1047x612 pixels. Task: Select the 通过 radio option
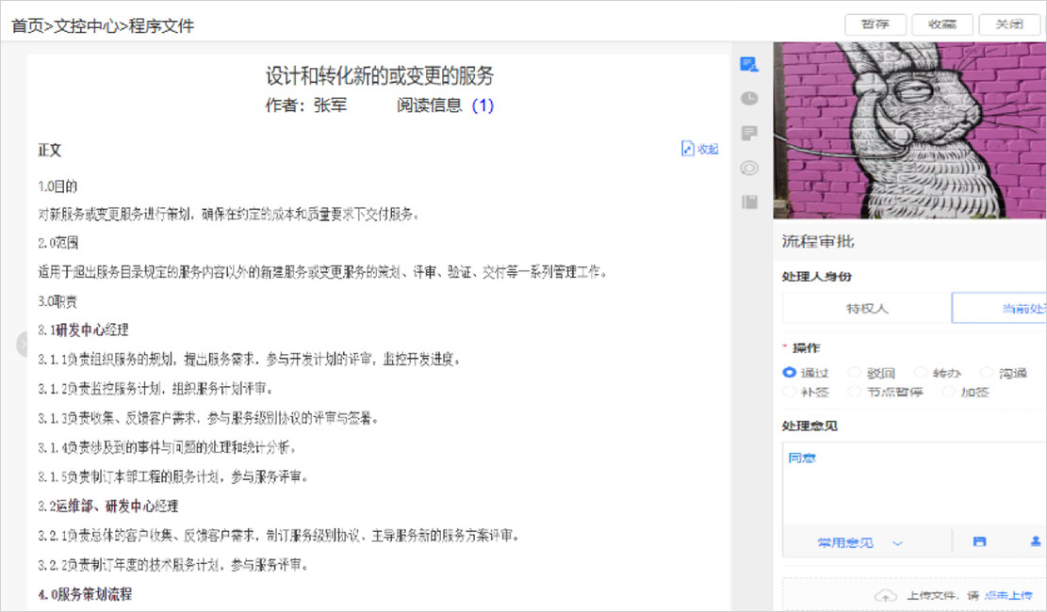790,373
